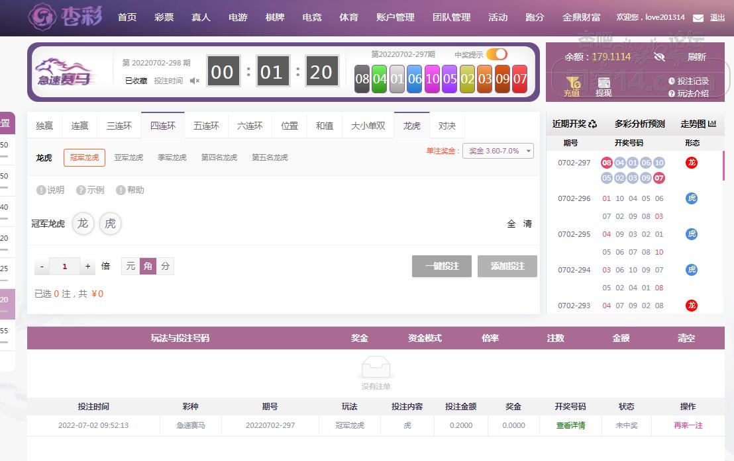This screenshot has width=734, height=461.
Task: Click the muted speaker sound icon
Action: coord(195,81)
